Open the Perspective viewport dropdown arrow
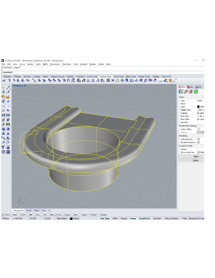 (25, 86)
